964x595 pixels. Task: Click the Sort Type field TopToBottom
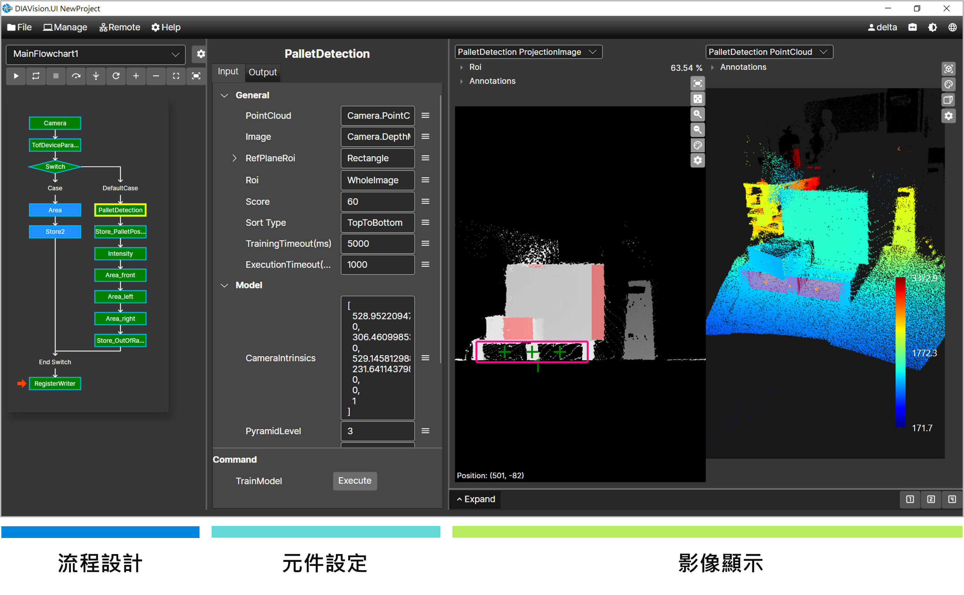coord(378,223)
